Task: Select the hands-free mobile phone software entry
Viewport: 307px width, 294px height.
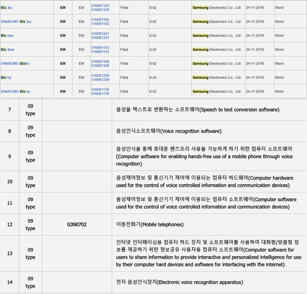Action: tap(204, 156)
